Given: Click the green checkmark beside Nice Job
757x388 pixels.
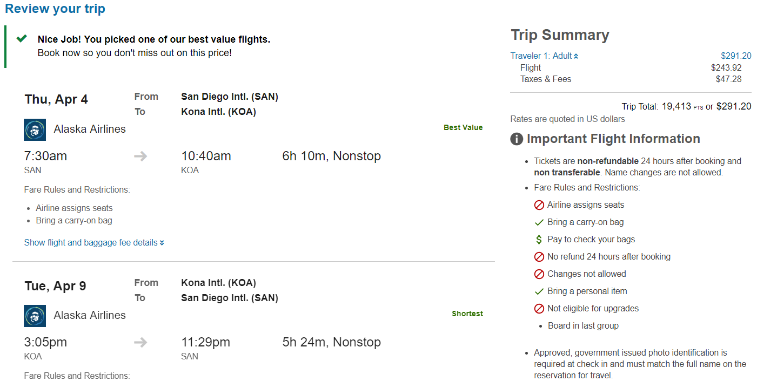Looking at the screenshot, I should [22, 39].
